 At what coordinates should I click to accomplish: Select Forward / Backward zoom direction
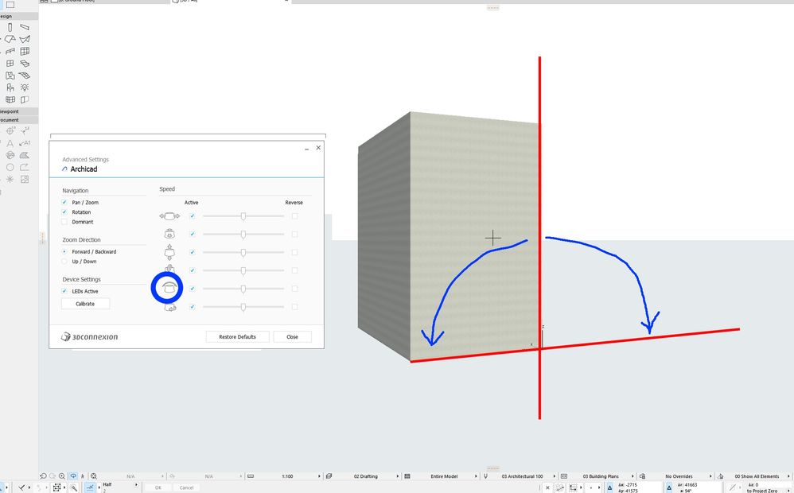(x=64, y=251)
